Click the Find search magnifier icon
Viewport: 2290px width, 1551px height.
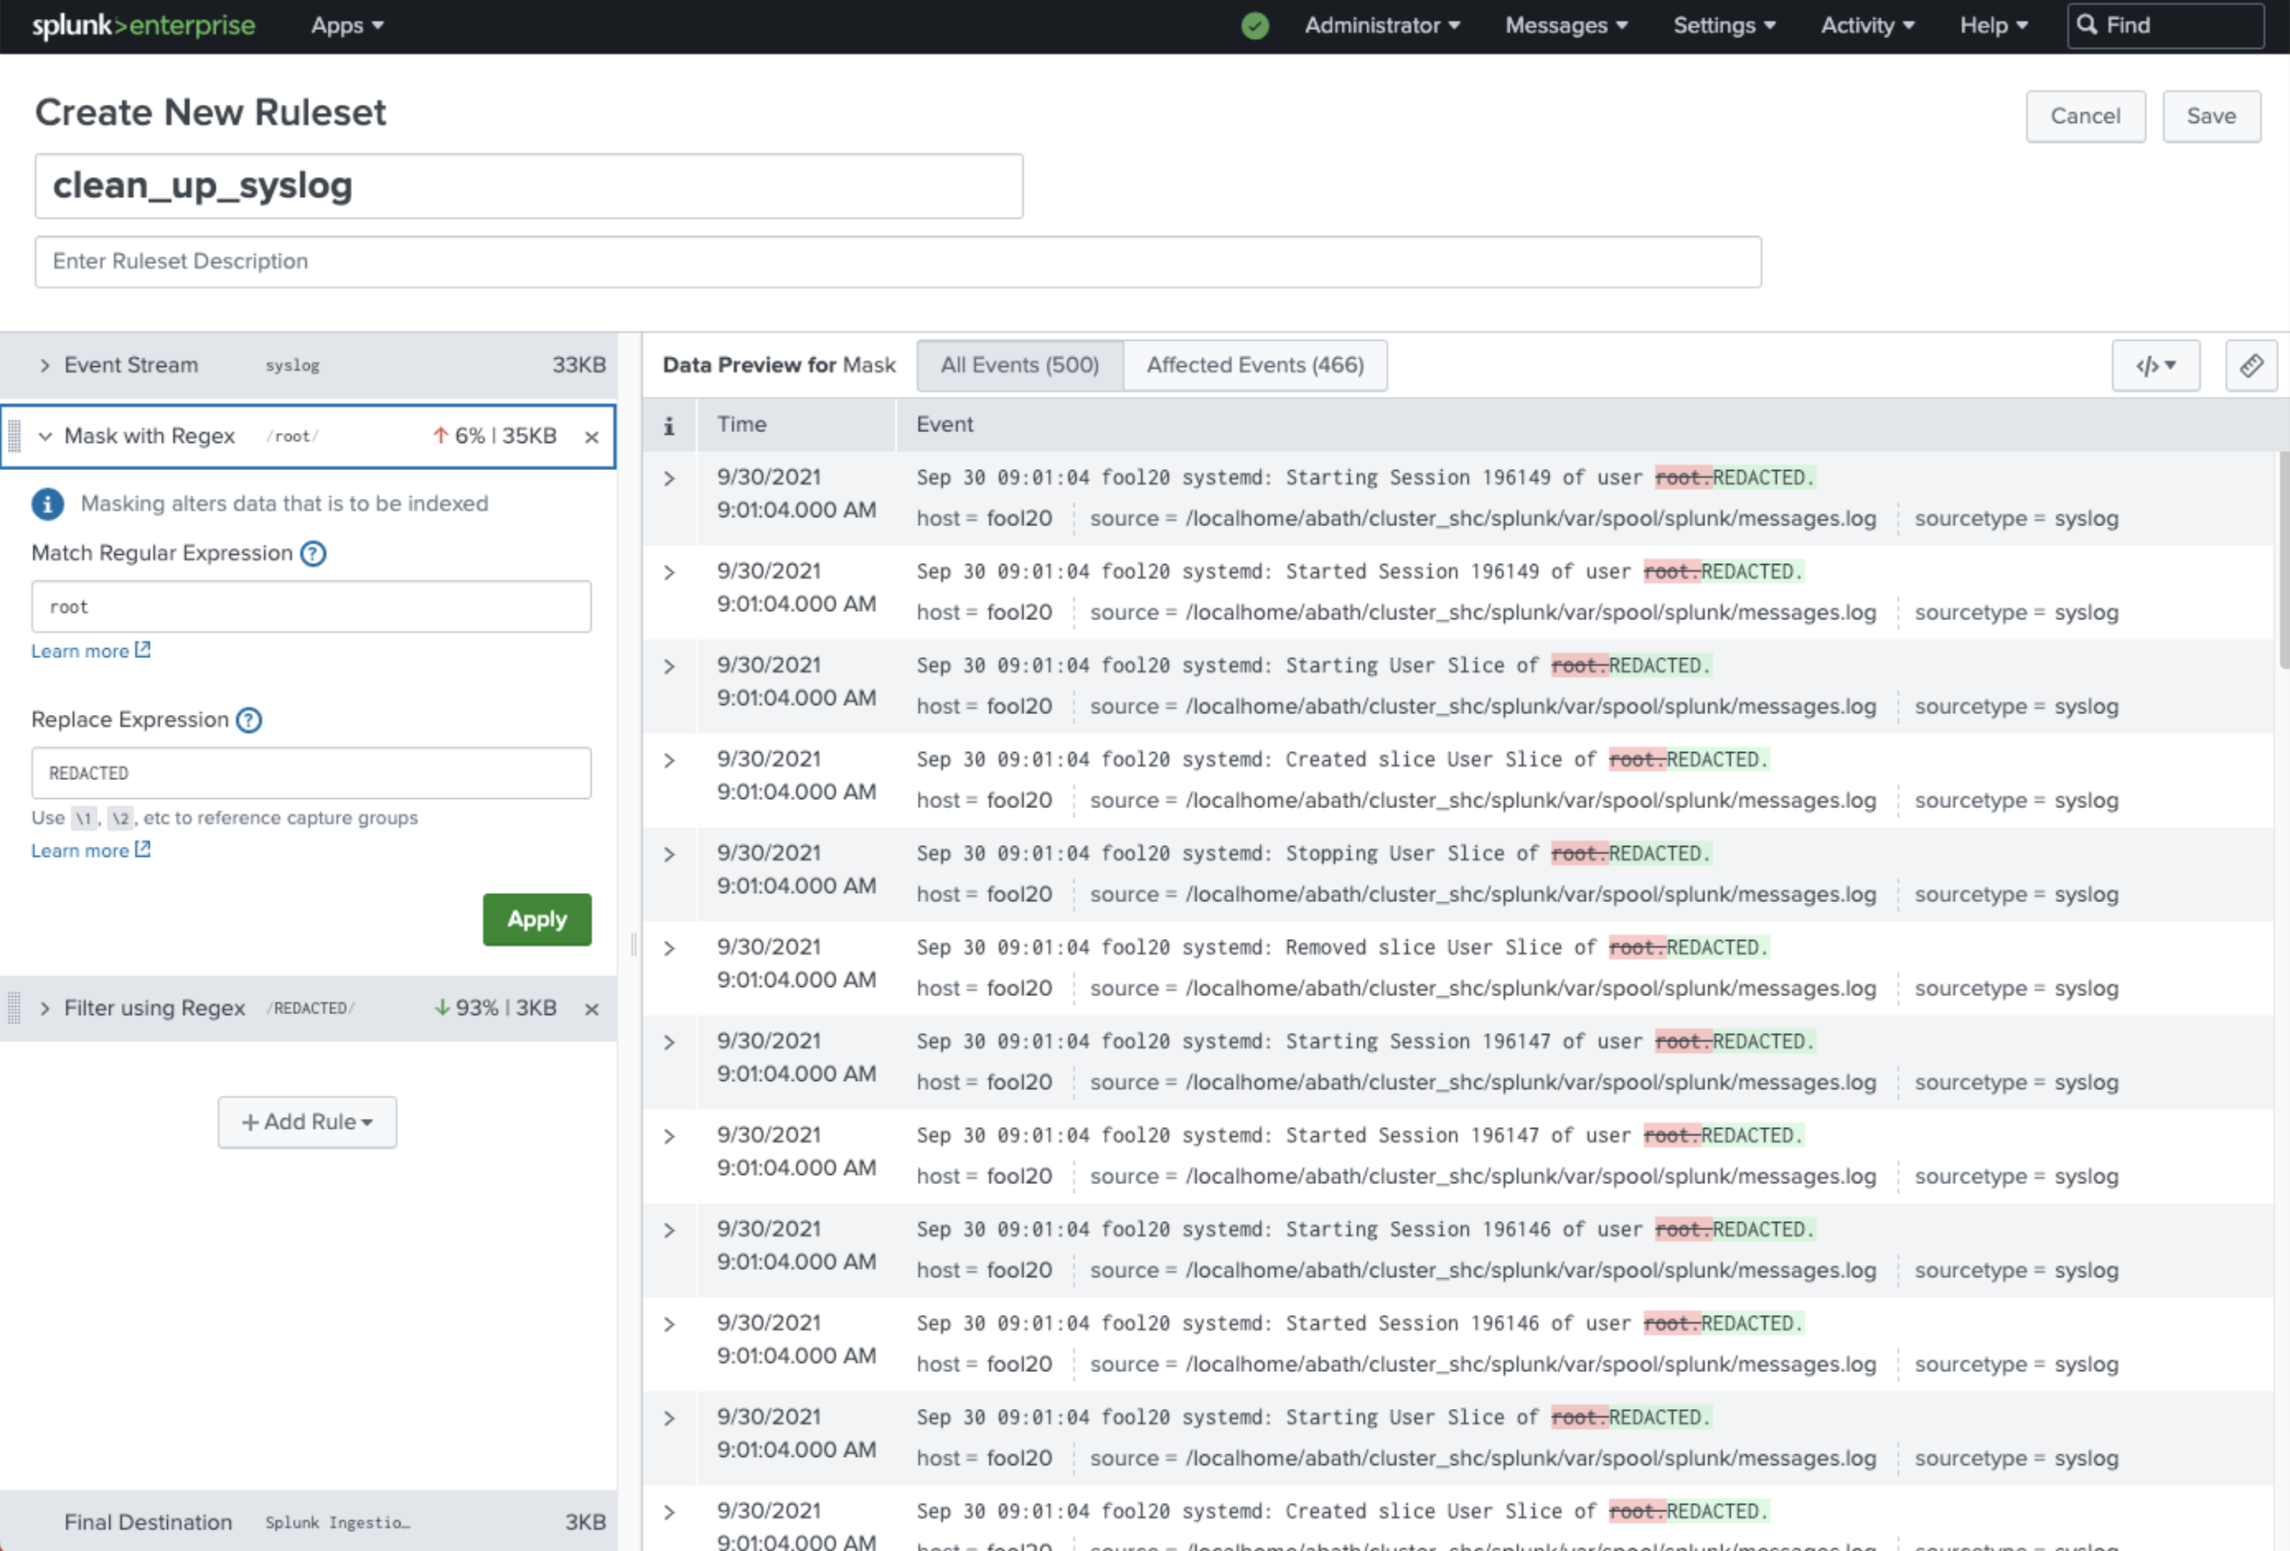[2087, 24]
